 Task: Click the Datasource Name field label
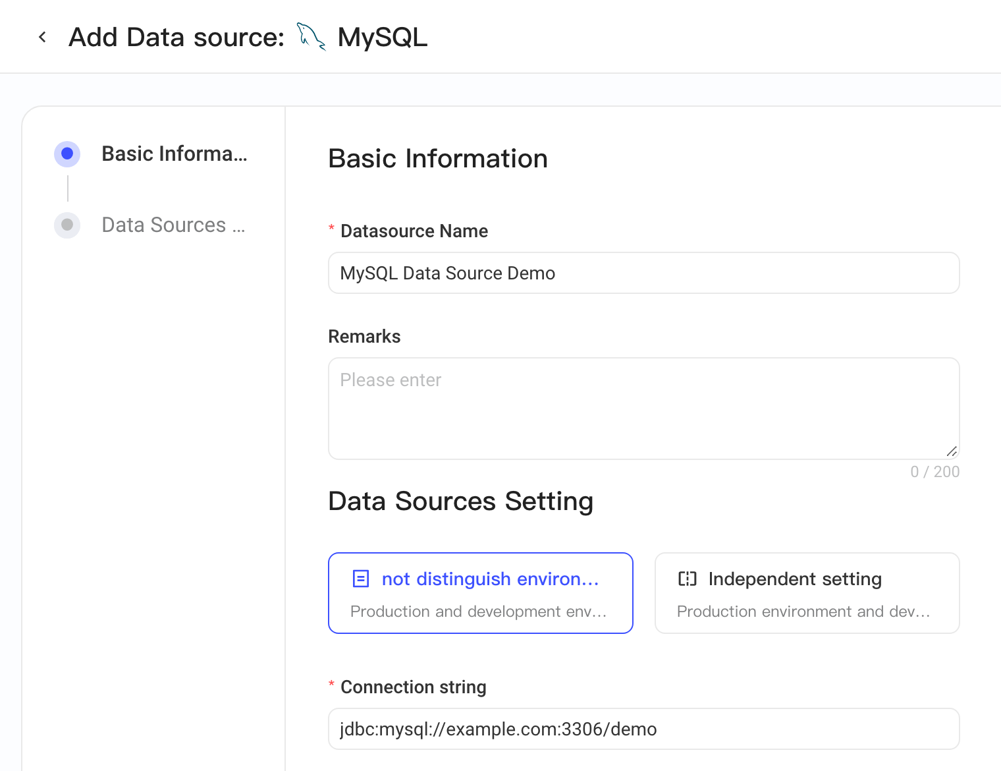pos(414,231)
